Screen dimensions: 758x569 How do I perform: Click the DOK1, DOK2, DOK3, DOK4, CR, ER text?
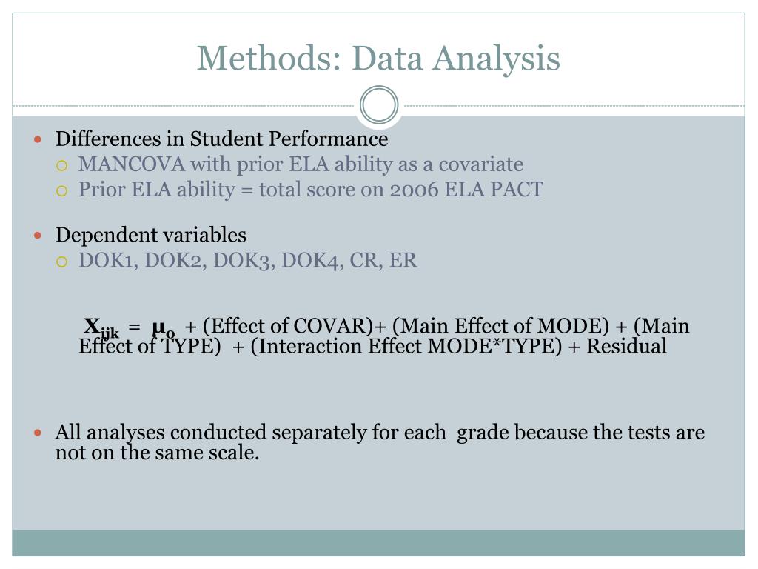247,261
